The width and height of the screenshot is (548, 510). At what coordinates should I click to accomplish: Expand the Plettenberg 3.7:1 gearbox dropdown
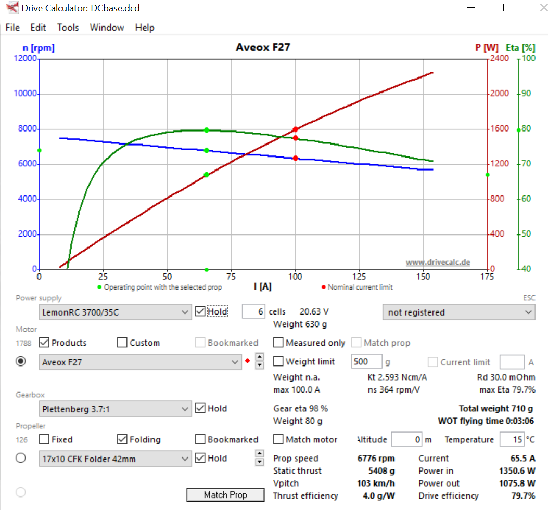point(115,409)
